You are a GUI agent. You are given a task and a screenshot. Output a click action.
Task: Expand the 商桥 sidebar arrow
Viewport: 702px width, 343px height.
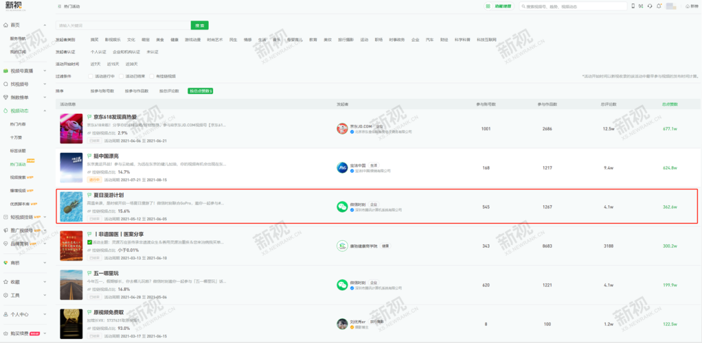[x=45, y=263]
